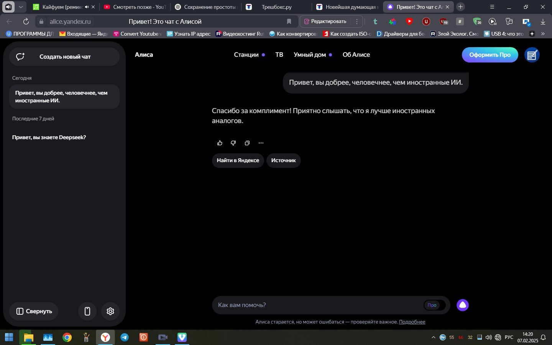Click the teal 't' extension icon

click(x=376, y=21)
